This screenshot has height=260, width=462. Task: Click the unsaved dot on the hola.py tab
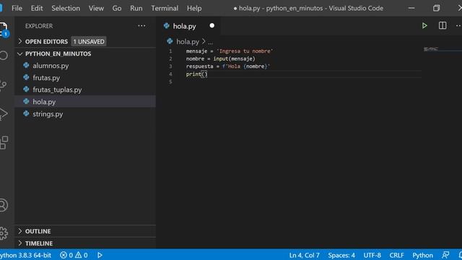212,26
